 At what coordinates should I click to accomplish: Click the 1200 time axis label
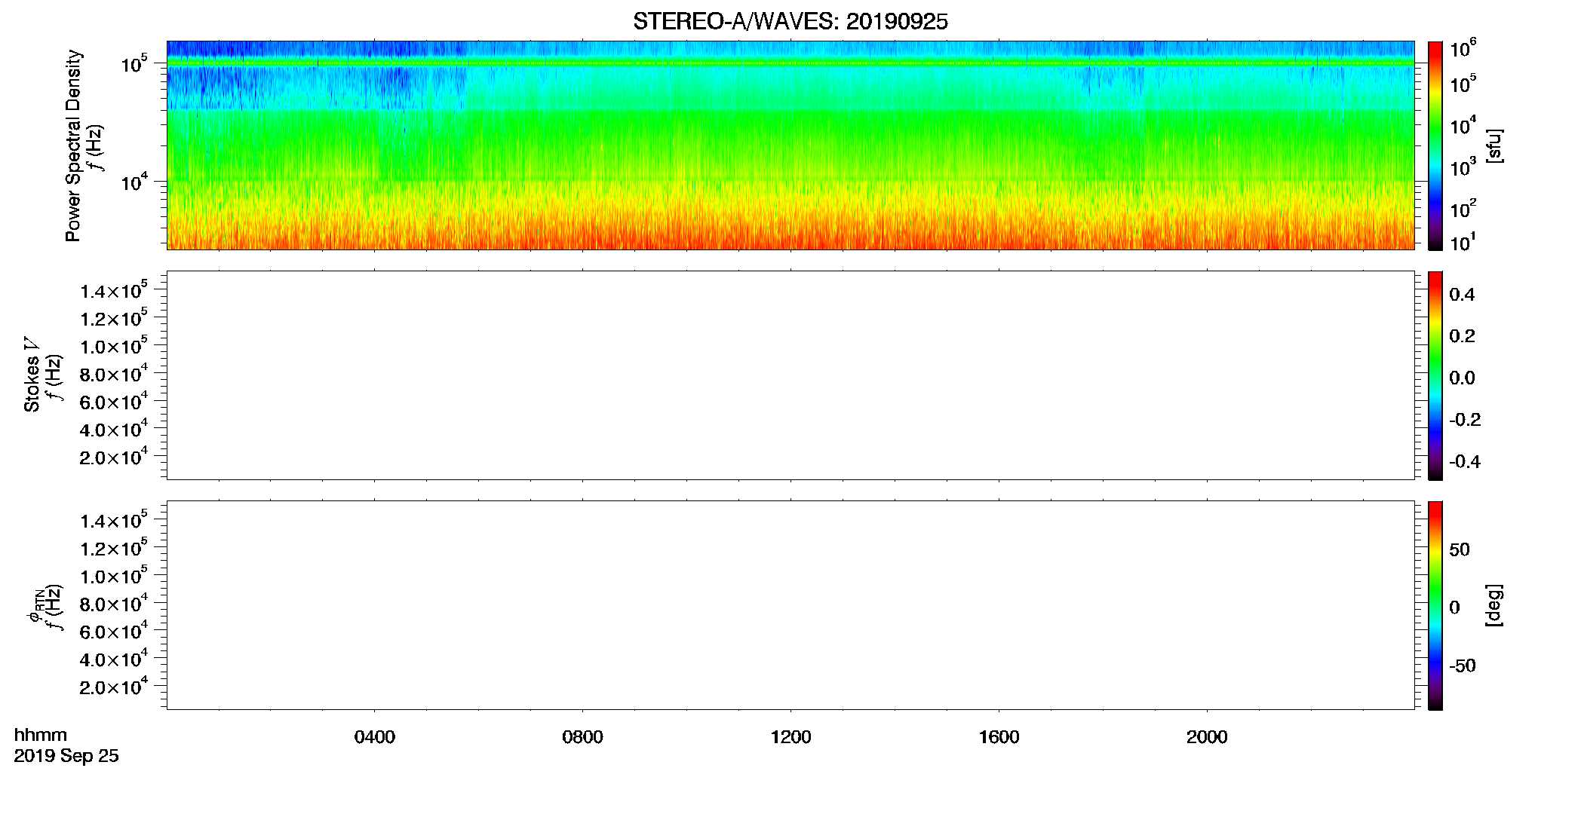coord(790,737)
